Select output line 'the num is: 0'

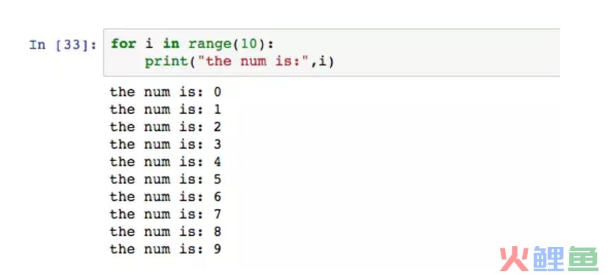point(166,92)
